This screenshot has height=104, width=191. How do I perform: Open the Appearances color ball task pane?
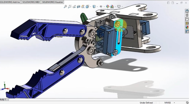187,27
